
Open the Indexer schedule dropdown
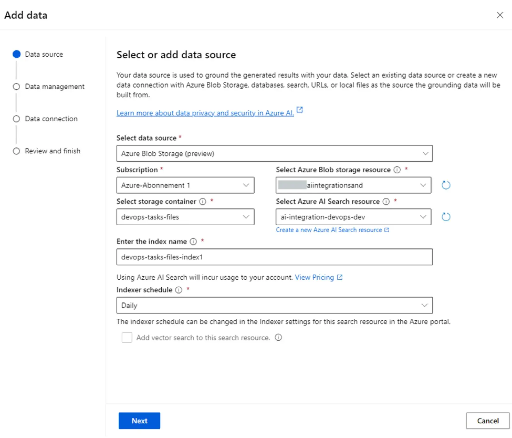[275, 305]
